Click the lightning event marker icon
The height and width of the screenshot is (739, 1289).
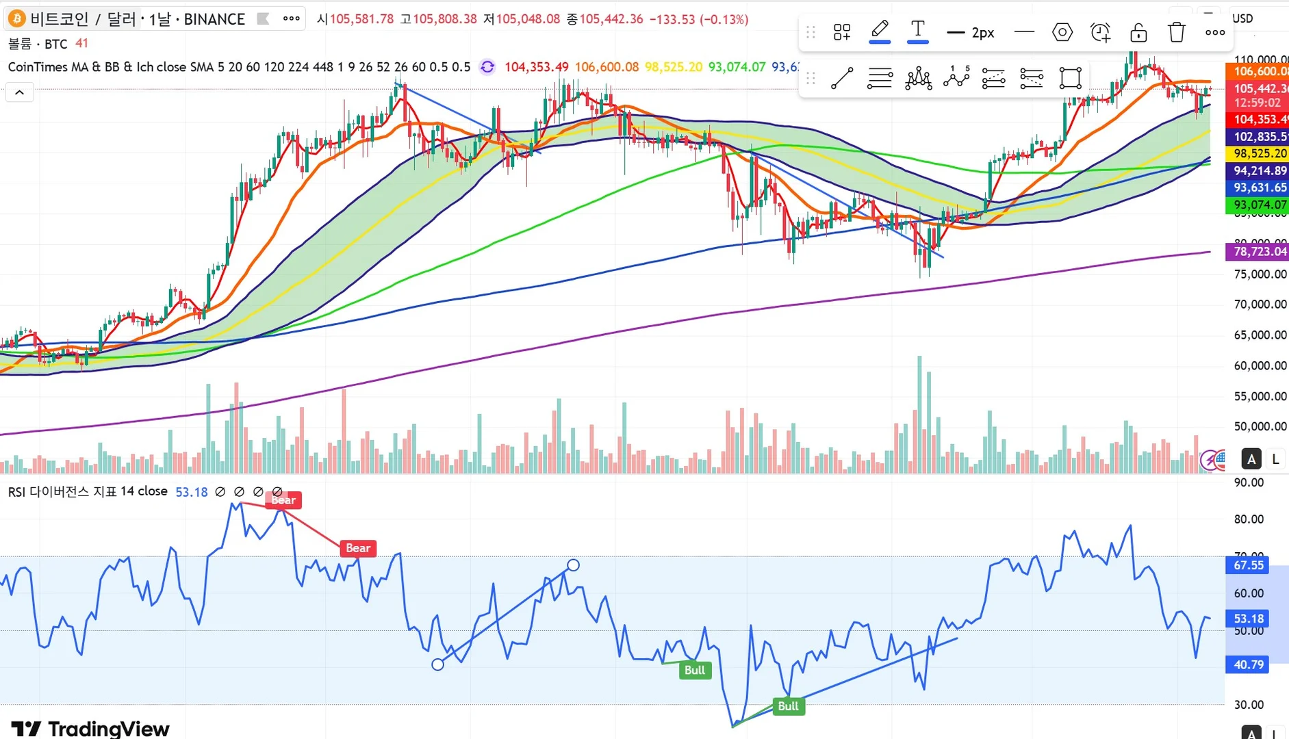point(1210,460)
